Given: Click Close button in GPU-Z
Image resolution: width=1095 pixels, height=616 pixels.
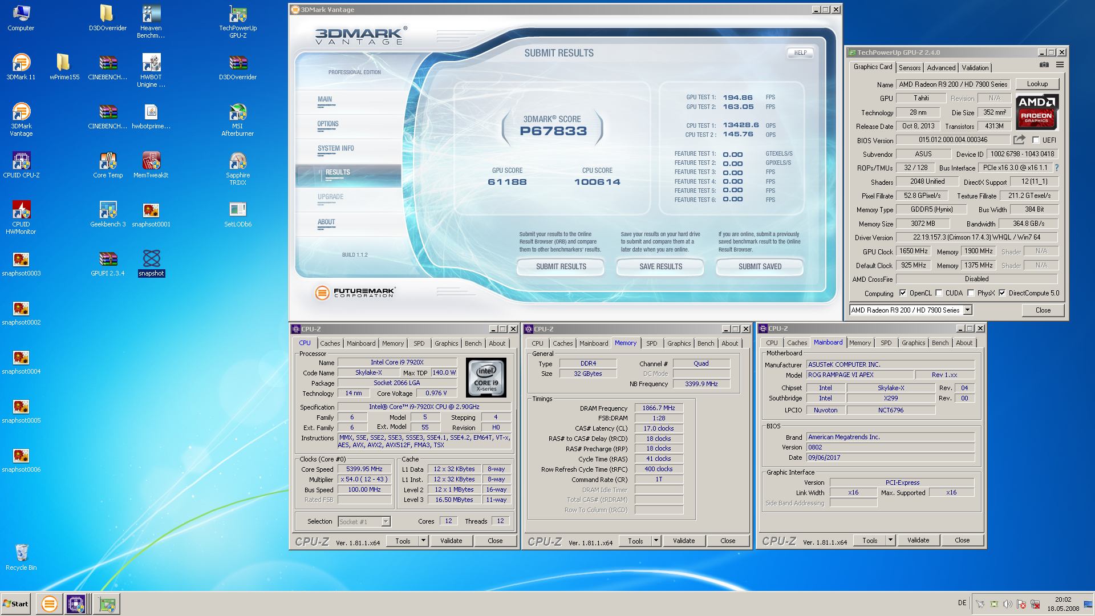Looking at the screenshot, I should [x=1043, y=310].
